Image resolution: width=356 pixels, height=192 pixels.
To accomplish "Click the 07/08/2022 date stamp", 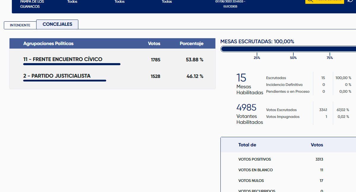I will 230,2.
